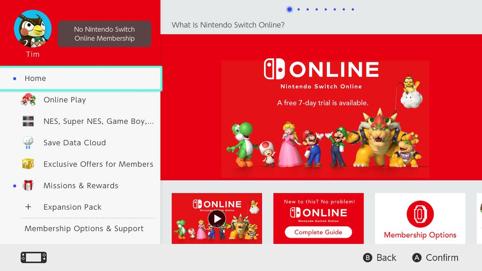Select the NES controller icon
The height and width of the screenshot is (271, 482).
[28, 121]
